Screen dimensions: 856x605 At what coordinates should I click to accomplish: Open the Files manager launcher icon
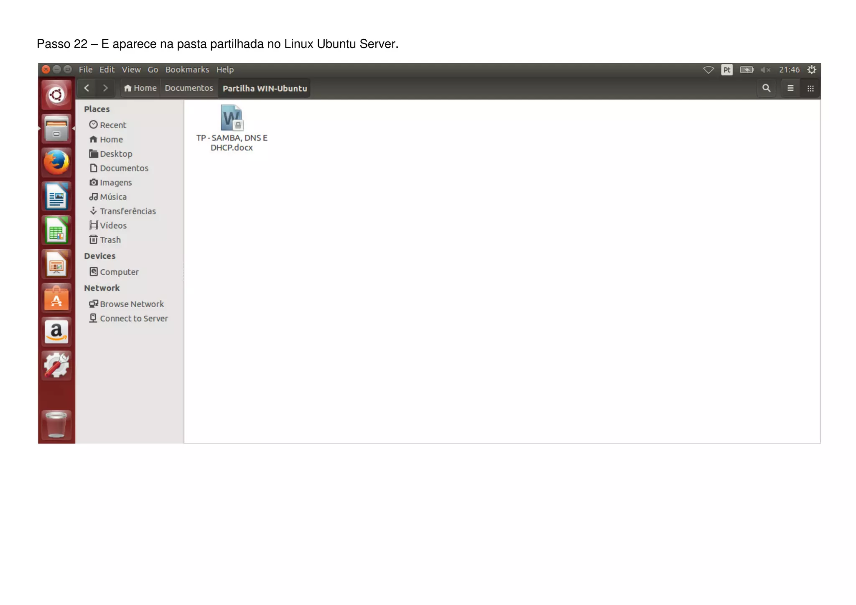point(56,129)
